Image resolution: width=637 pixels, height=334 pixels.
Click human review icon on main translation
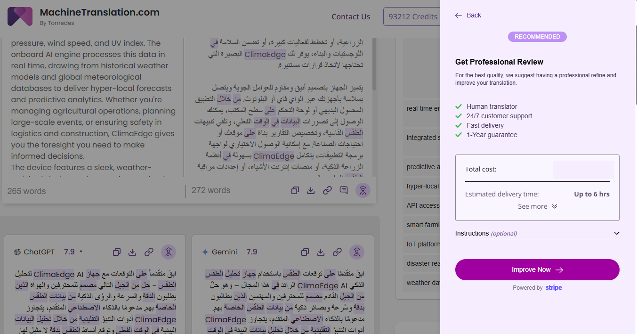tap(363, 190)
